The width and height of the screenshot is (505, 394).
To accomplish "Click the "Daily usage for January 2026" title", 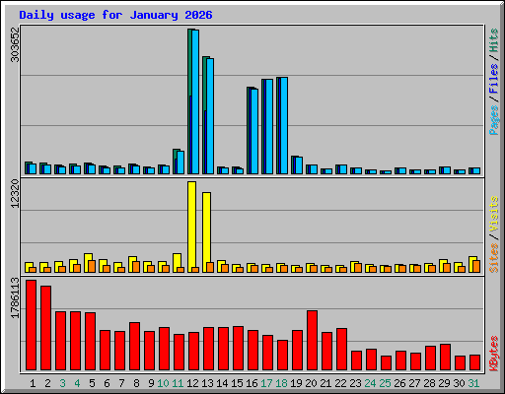I will coord(115,15).
